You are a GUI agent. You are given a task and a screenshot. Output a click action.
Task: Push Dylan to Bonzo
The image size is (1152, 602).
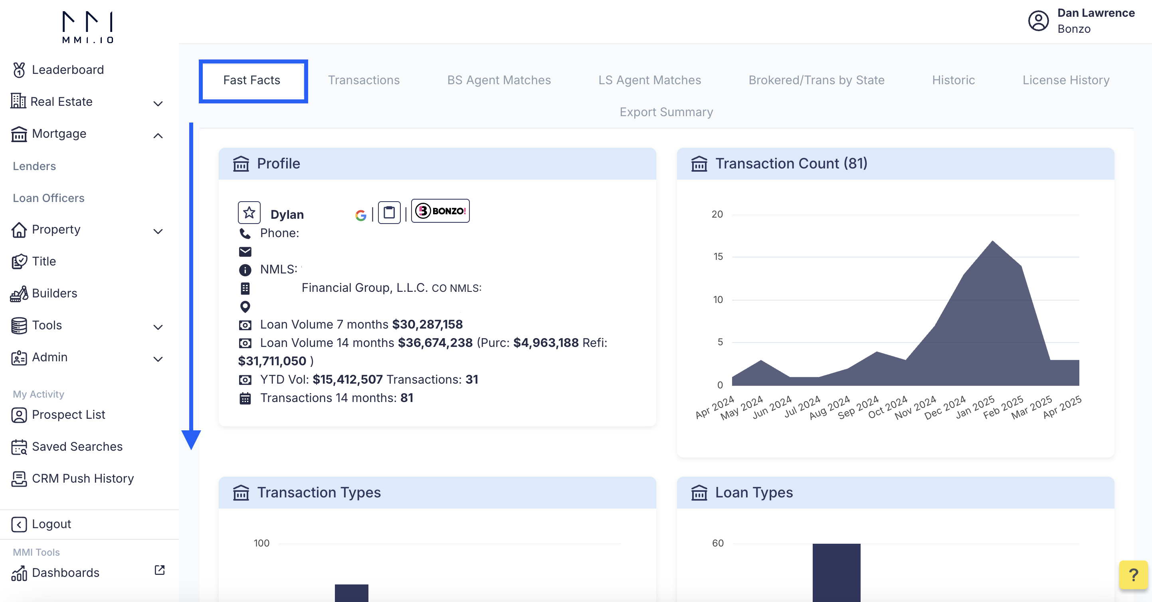pyautogui.click(x=440, y=211)
